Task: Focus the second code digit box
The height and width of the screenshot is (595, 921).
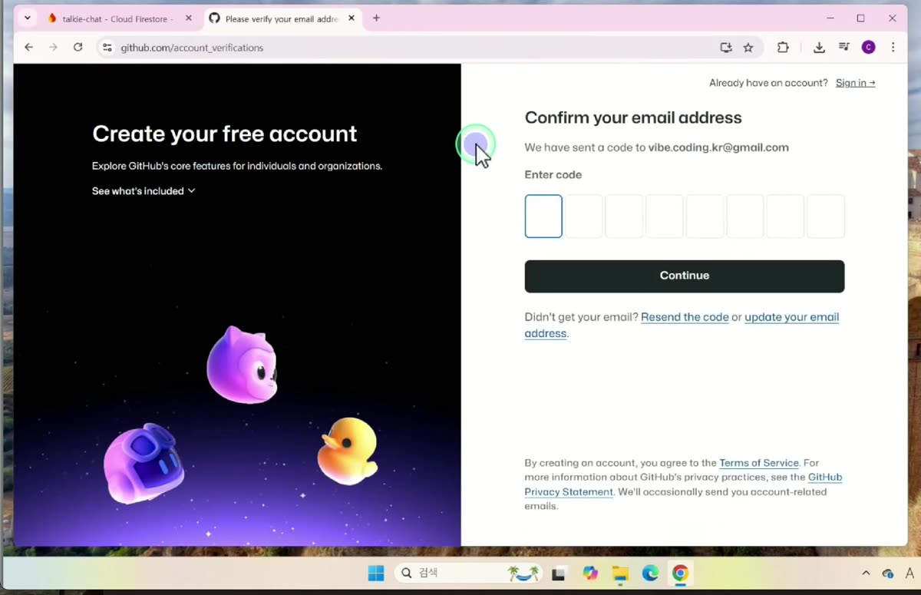Action: [584, 216]
